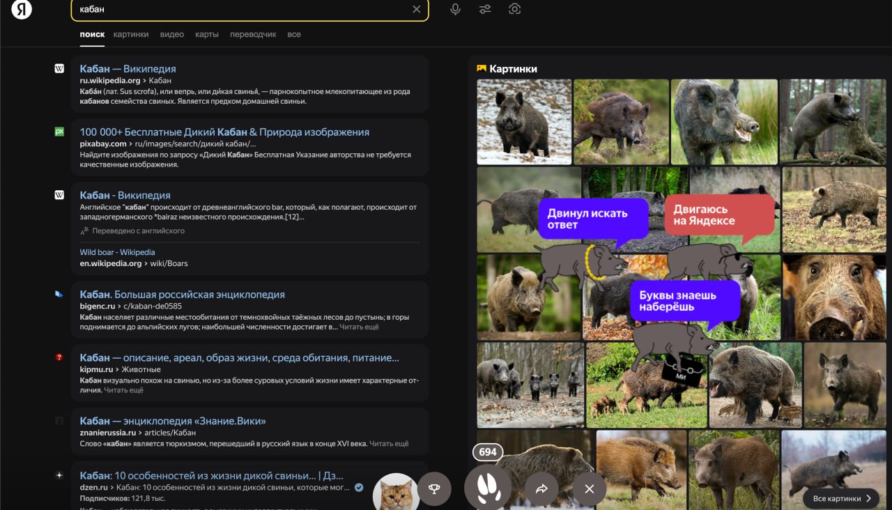892x510 pixels.
Task: Open the pixabay.com boar images result
Action: [222, 132]
